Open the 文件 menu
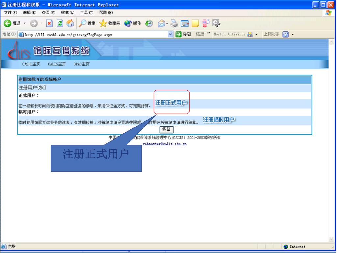This screenshot has height=253, width=337. coord(10,13)
